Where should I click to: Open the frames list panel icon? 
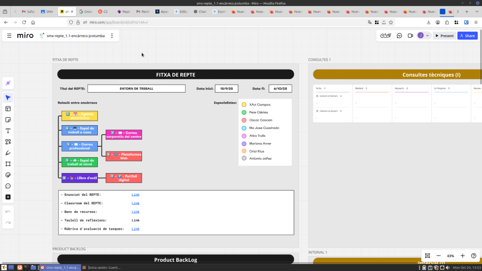(427, 255)
